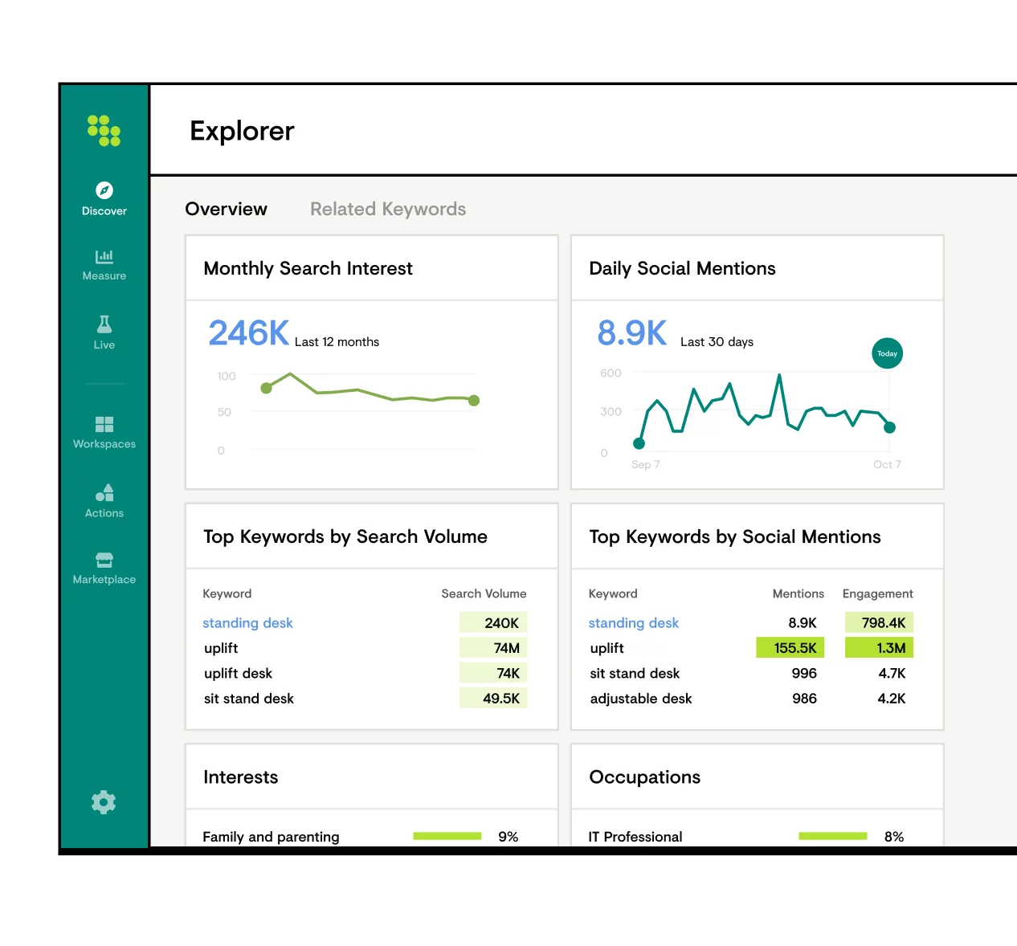Click the Today marker on mentions chart
The height and width of the screenshot is (946, 1017).
point(888,353)
